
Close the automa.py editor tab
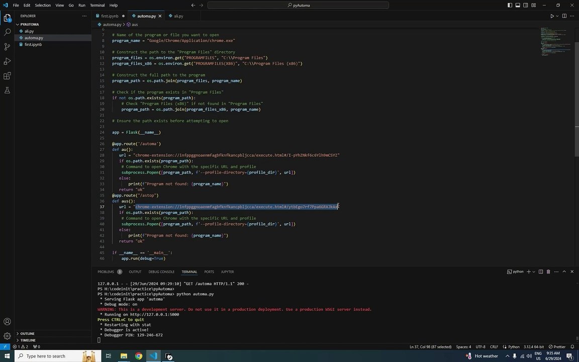[160, 16]
